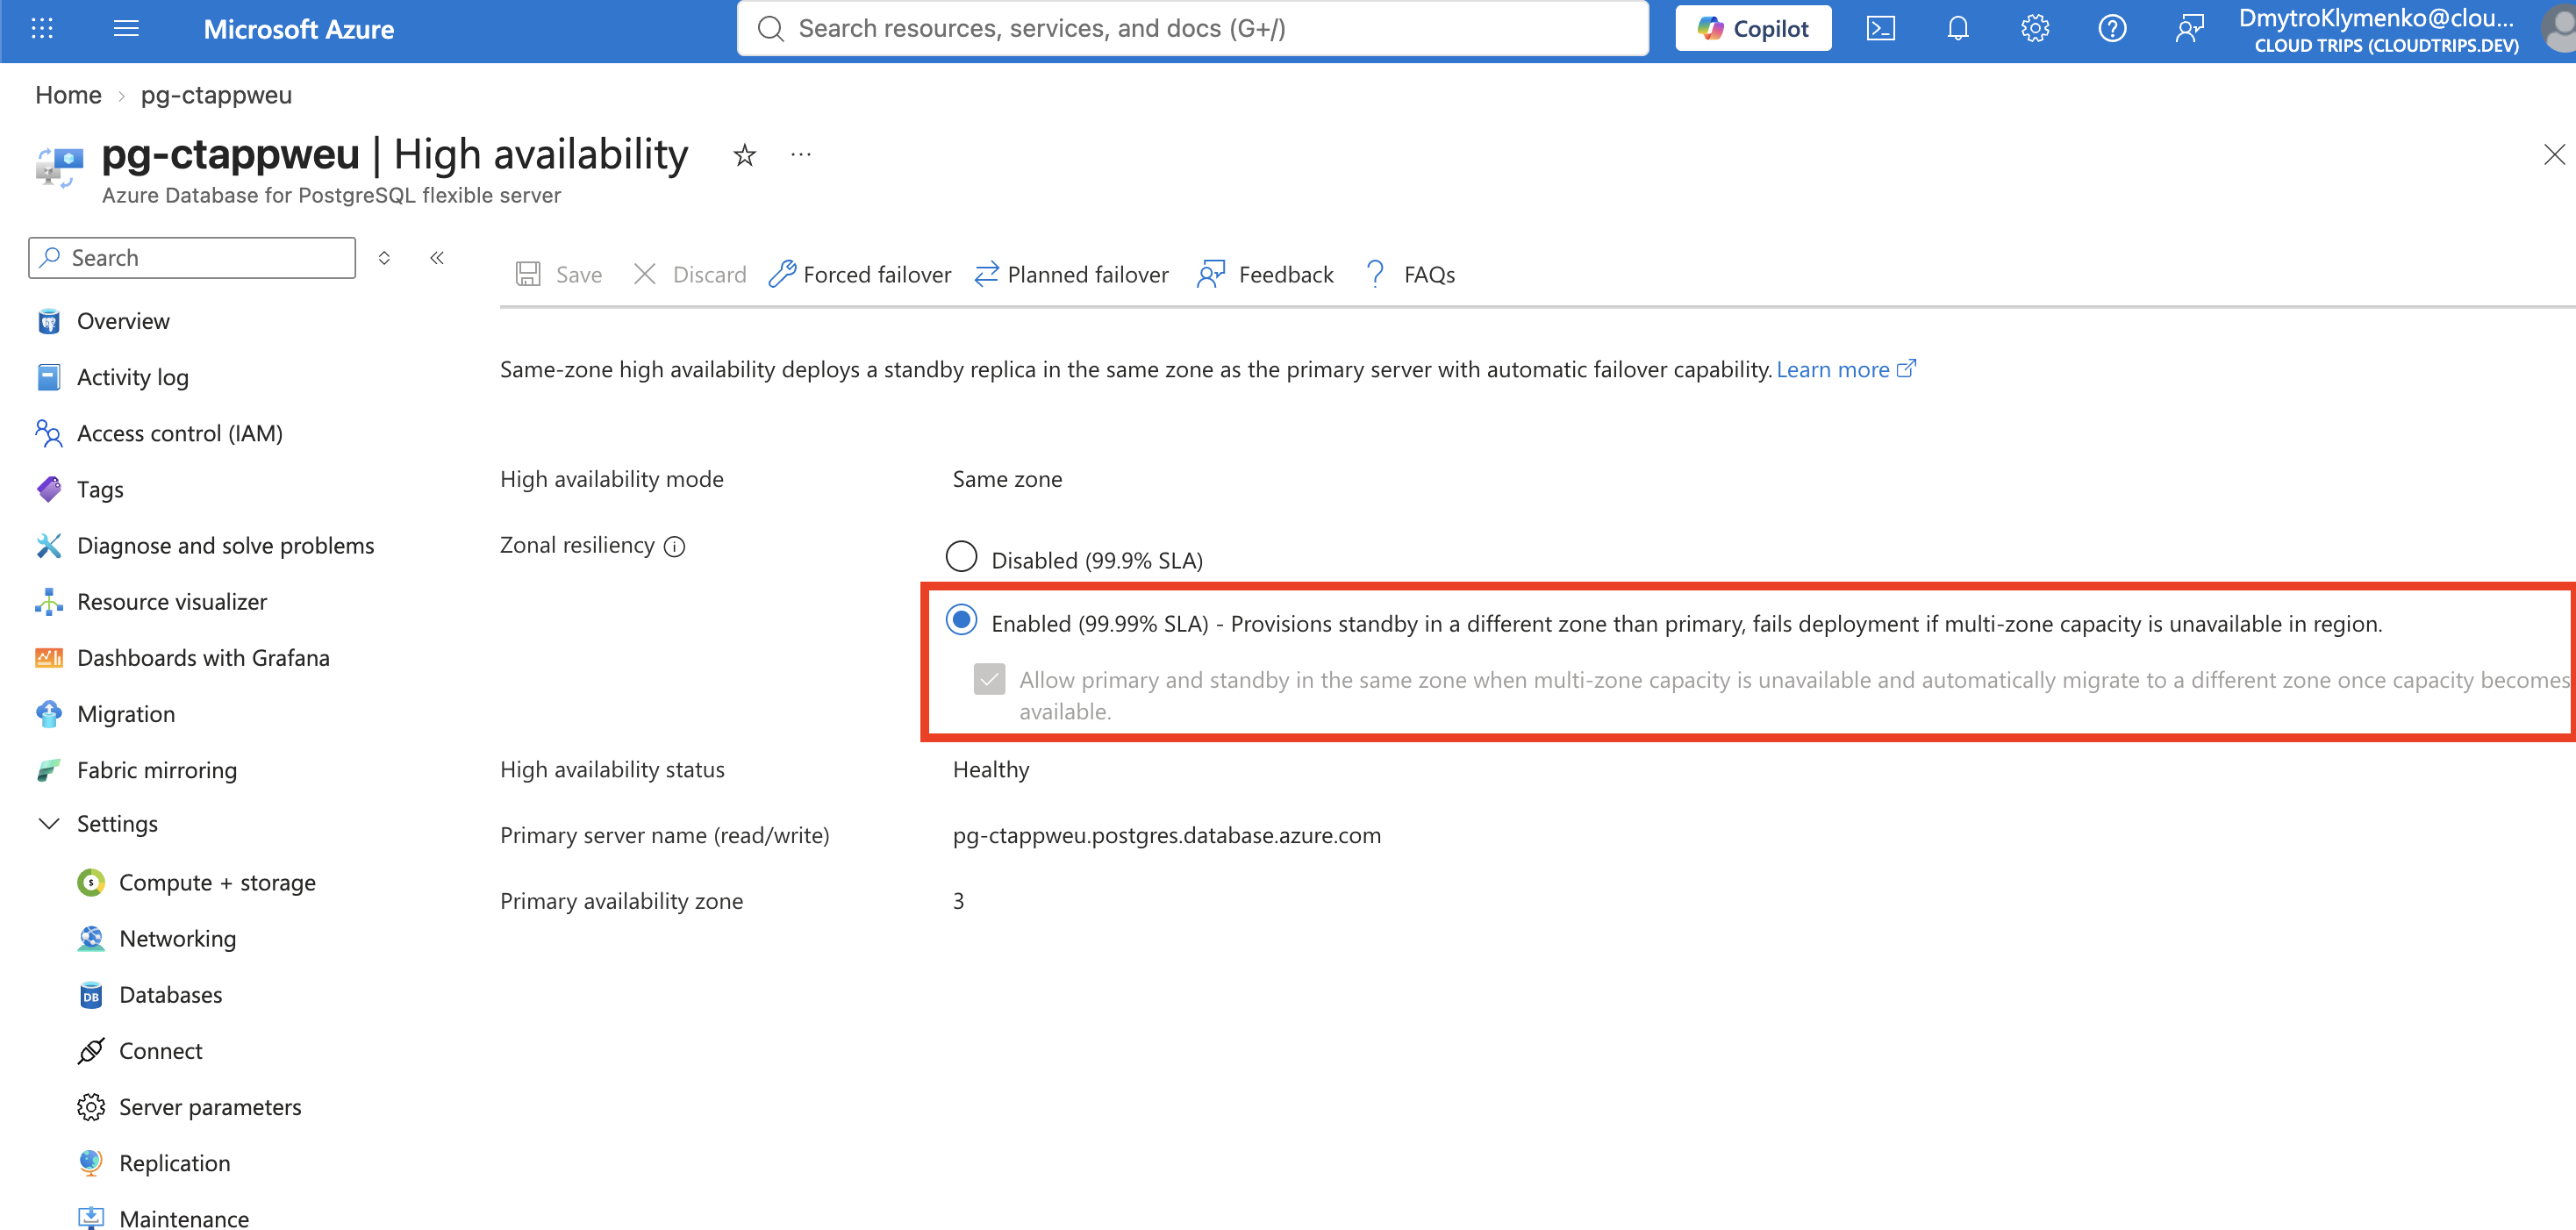
Task: Open the more options ellipsis beside title
Action: point(801,155)
